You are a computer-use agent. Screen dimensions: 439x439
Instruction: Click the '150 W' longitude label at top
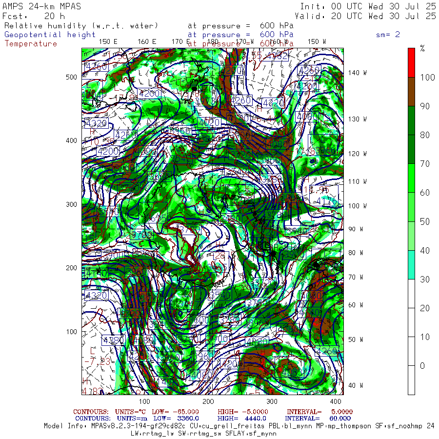pyautogui.click(x=317, y=42)
